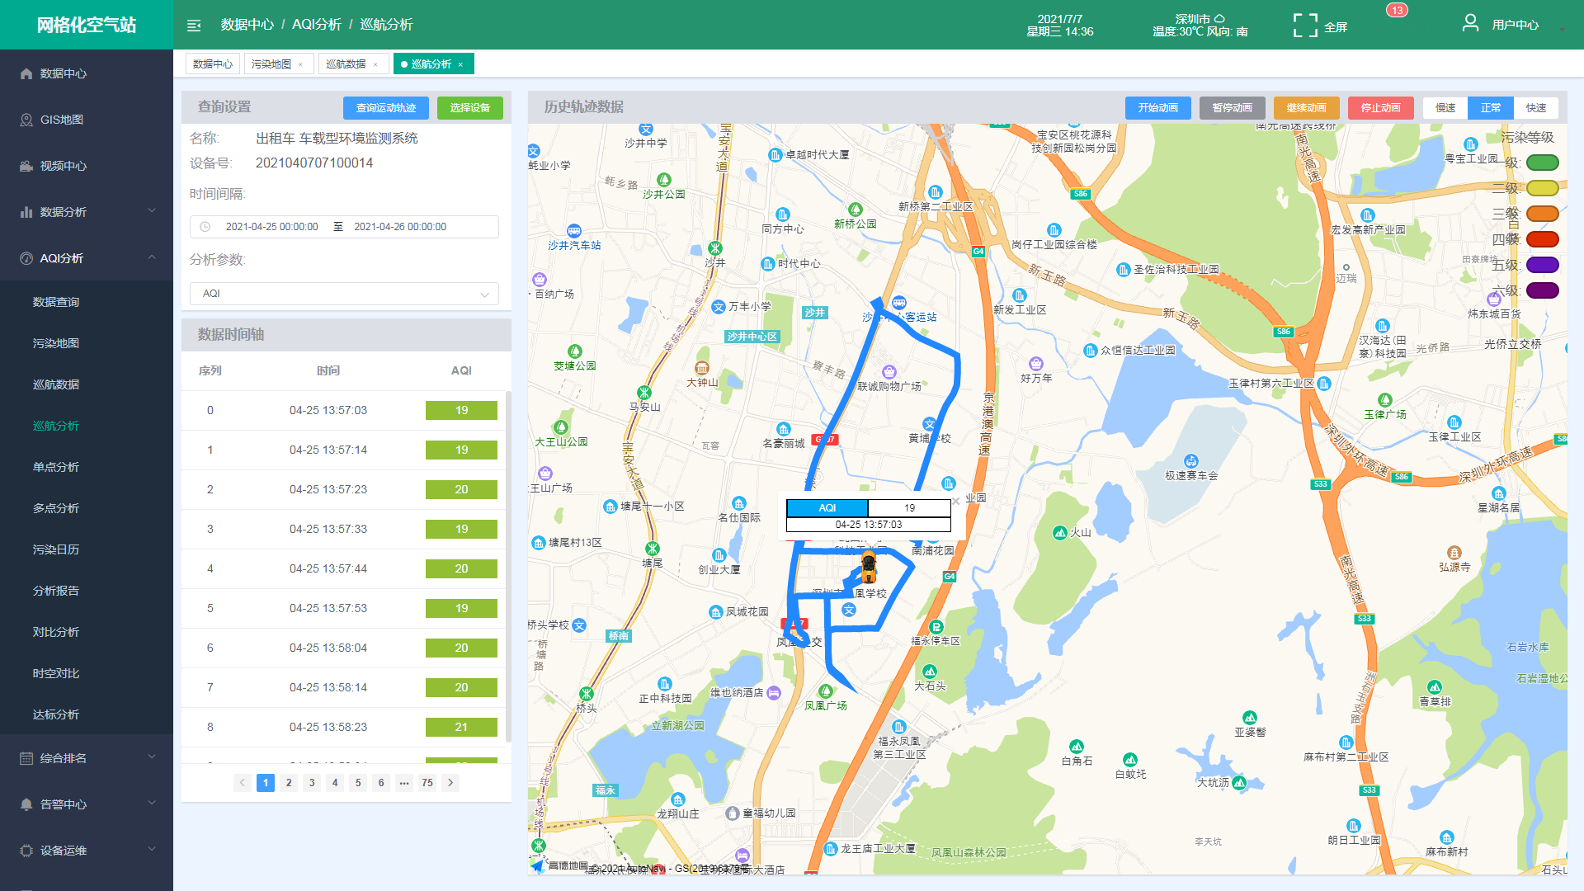Click the taxi vehicle marker on map
Screen dimensions: 1584x891
[869, 568]
